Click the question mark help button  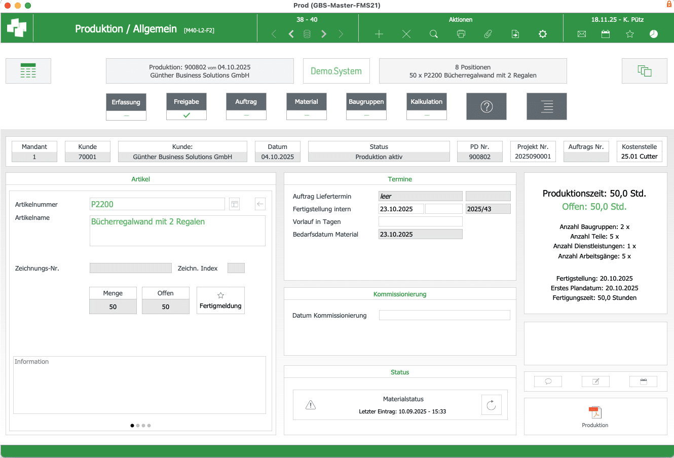coord(486,106)
